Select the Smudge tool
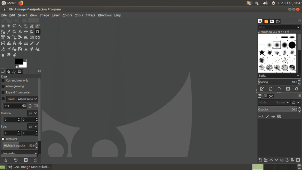 point(8,55)
